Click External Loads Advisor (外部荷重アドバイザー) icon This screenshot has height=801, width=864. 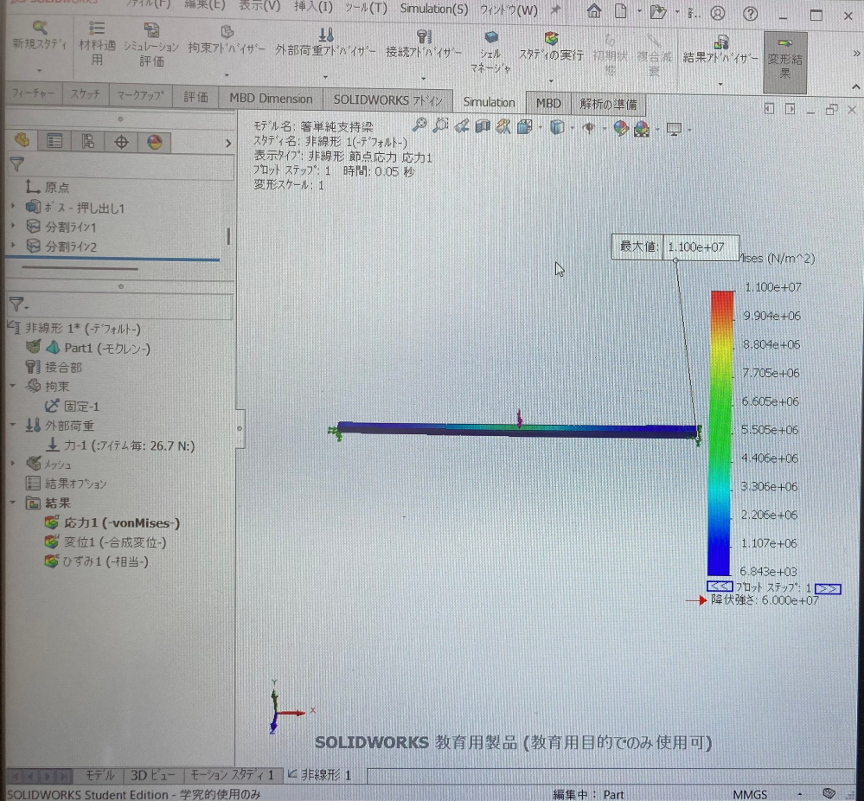pos(326,35)
